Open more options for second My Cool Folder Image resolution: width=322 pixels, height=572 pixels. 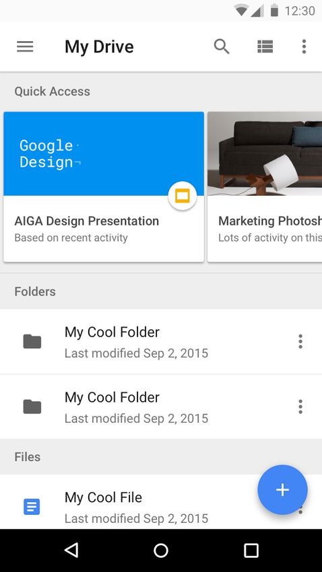[x=300, y=406]
